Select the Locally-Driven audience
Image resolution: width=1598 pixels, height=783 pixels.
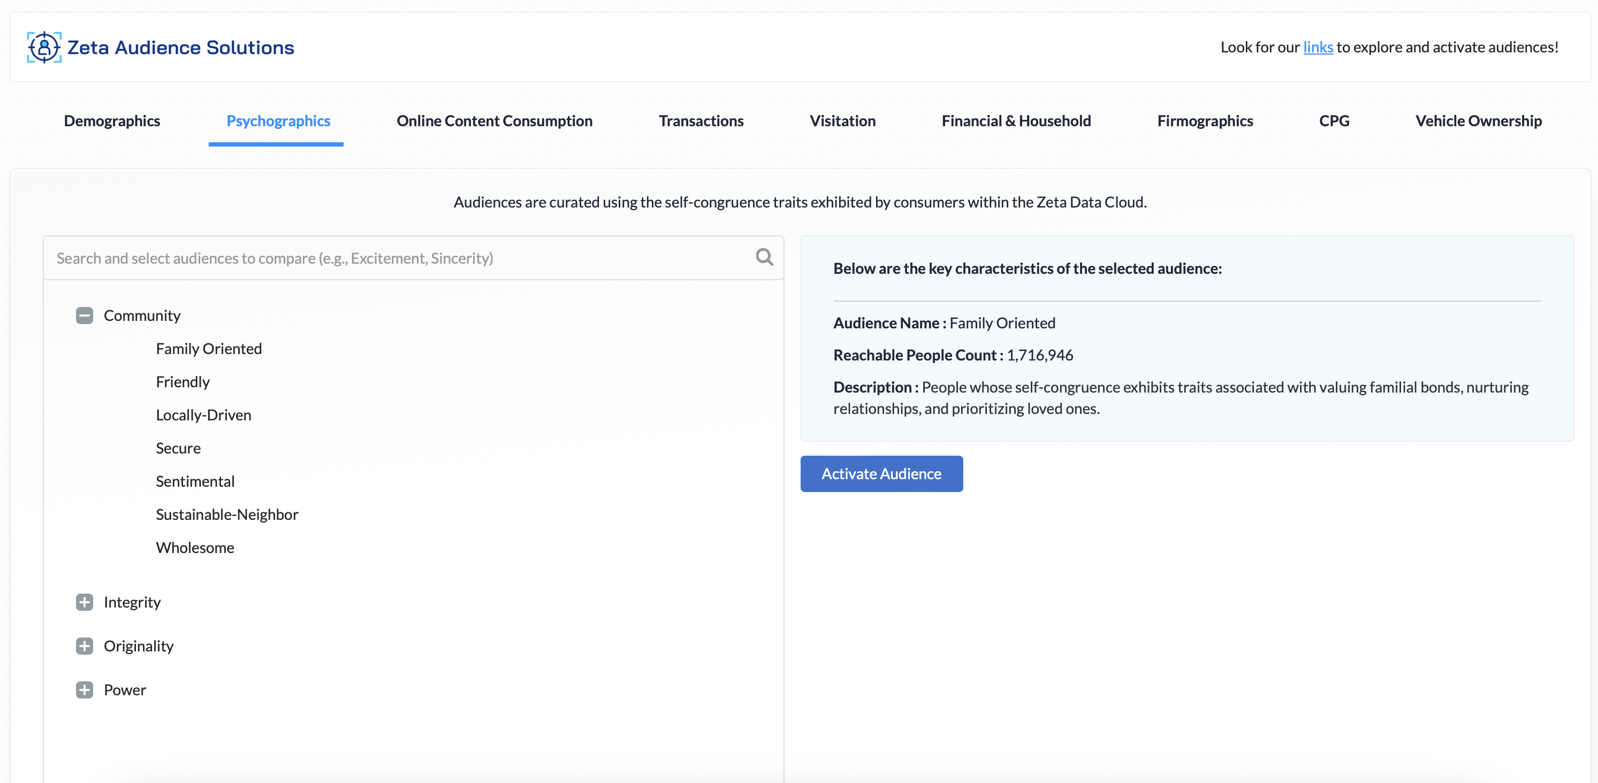pos(203,414)
